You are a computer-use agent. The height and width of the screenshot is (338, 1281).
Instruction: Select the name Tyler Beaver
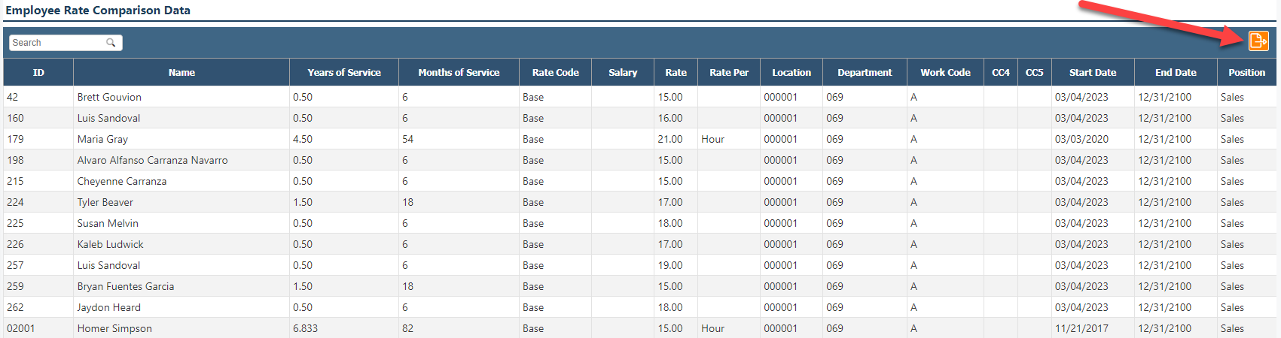(x=105, y=202)
